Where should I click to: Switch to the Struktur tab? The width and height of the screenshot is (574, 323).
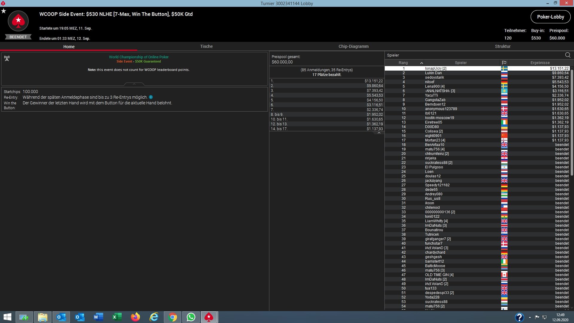point(503,46)
